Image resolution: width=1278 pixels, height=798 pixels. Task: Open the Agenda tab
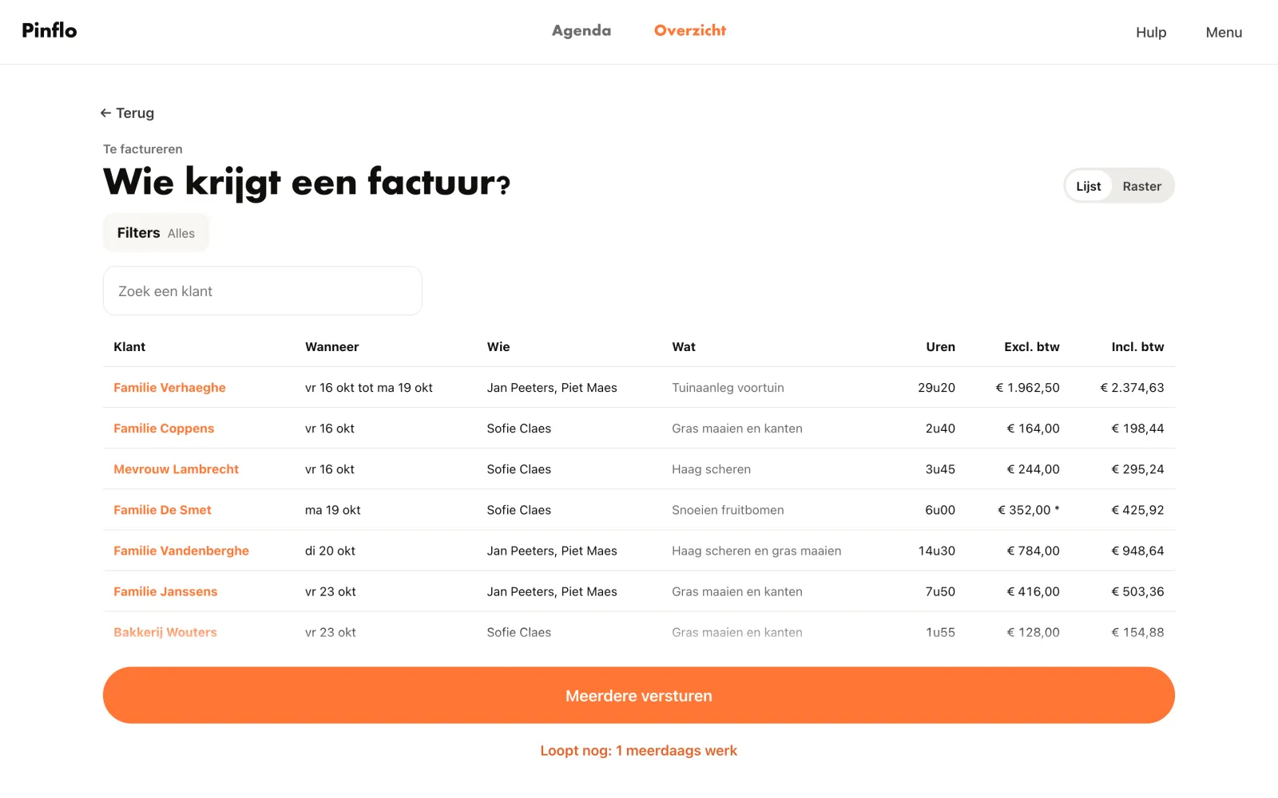581,30
